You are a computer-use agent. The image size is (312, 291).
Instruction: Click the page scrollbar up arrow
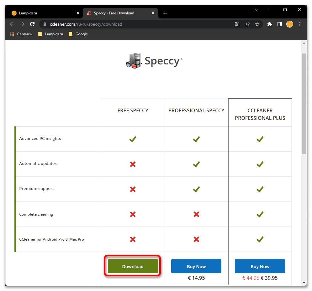304,43
